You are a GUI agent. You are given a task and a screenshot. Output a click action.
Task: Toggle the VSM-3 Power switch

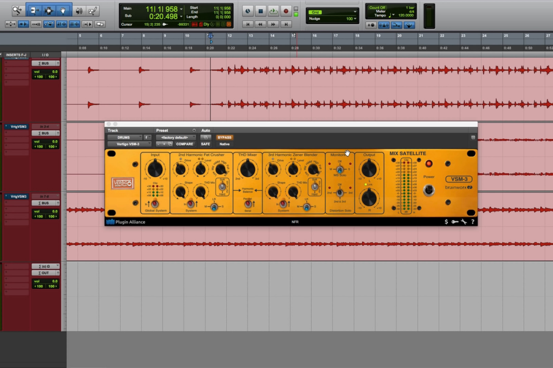(x=429, y=190)
